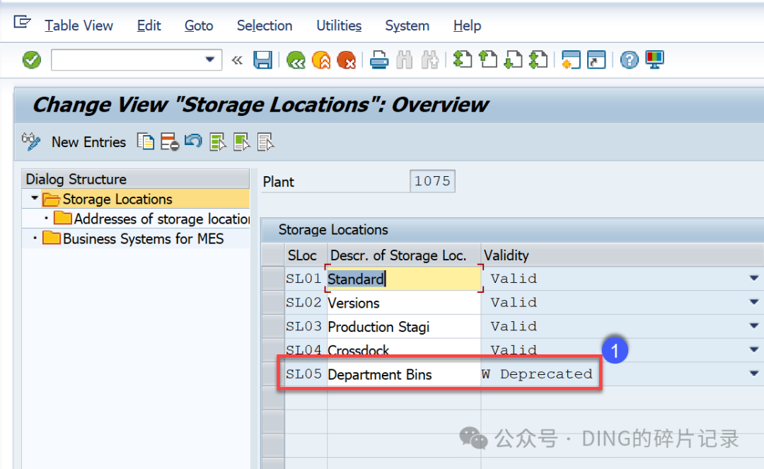
Task: Click the W Deprecated validity value
Action: 537,374
